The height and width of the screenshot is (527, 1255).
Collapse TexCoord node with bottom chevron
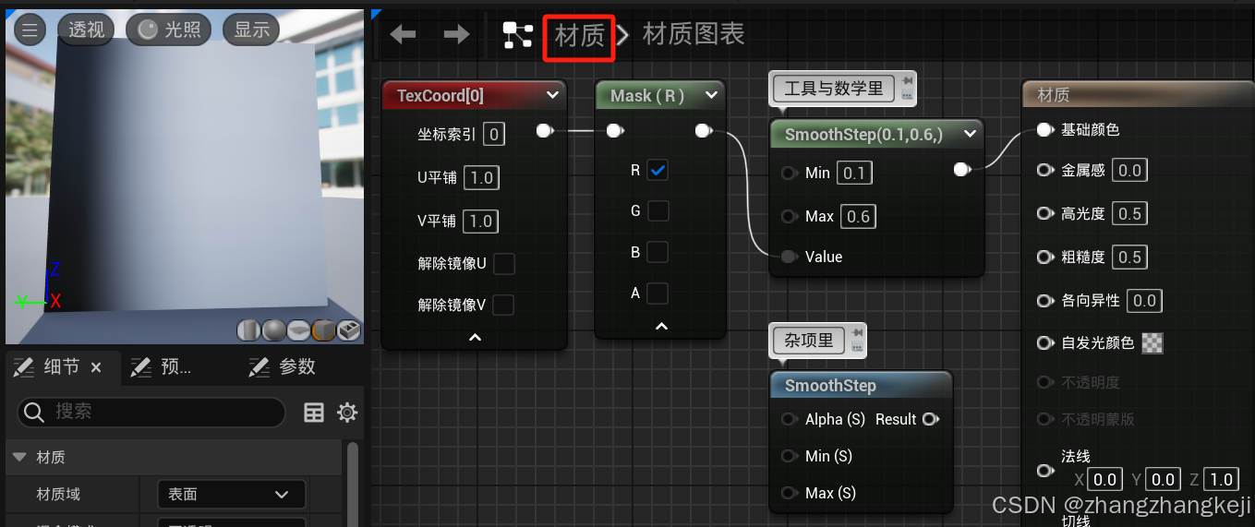pyautogui.click(x=475, y=338)
